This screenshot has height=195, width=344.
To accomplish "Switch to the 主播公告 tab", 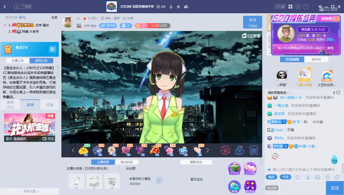I will point(18,61).
